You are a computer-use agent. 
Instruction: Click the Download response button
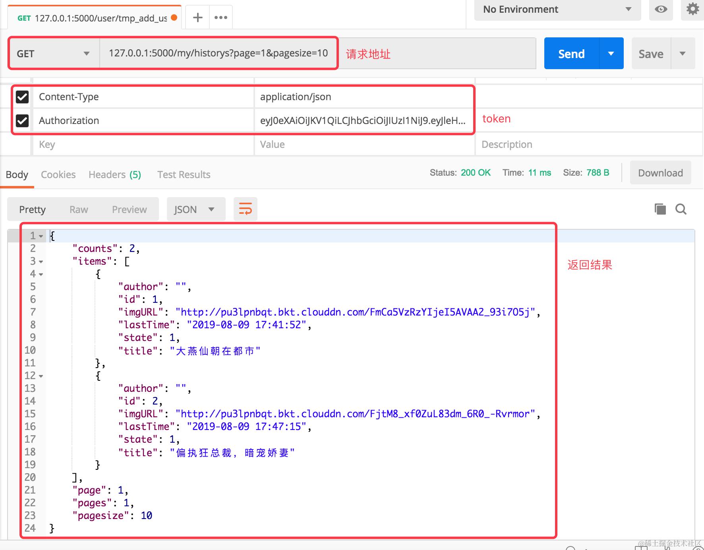pos(660,173)
